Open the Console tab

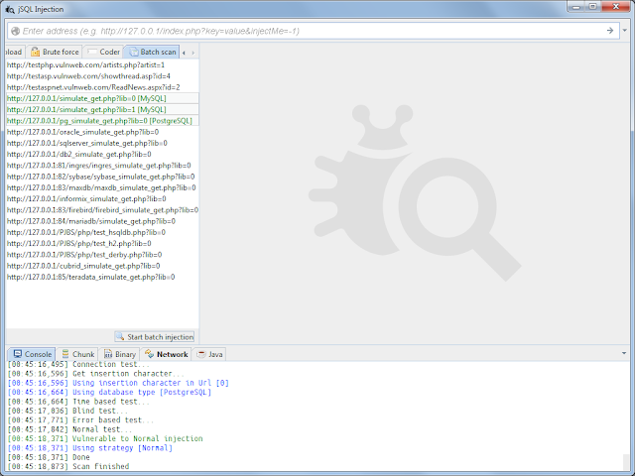(32, 354)
